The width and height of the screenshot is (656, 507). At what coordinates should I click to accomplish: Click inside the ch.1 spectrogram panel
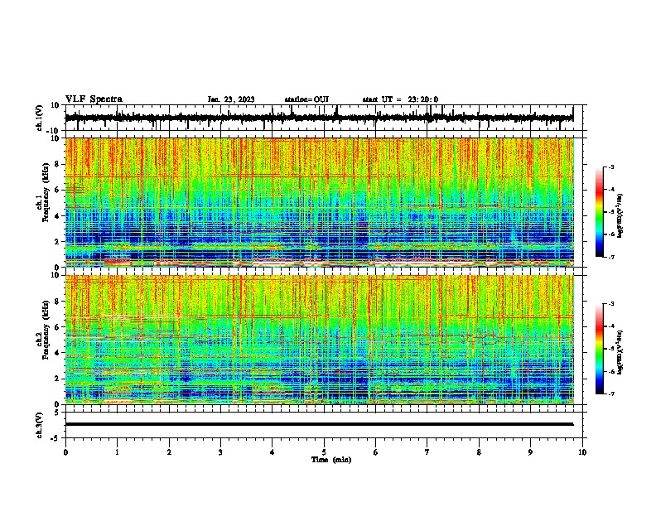(320, 202)
